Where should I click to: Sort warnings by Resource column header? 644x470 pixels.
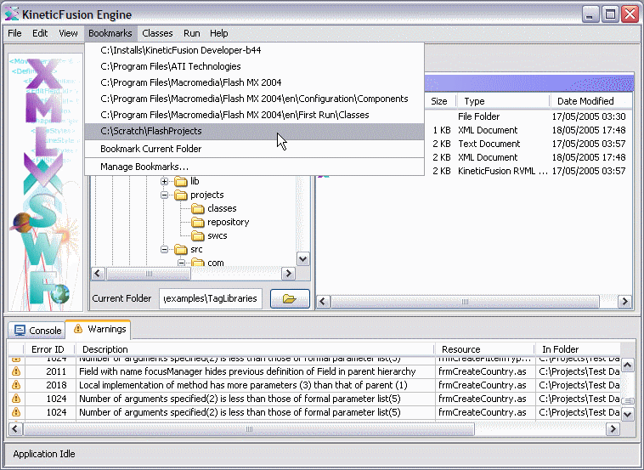461,348
